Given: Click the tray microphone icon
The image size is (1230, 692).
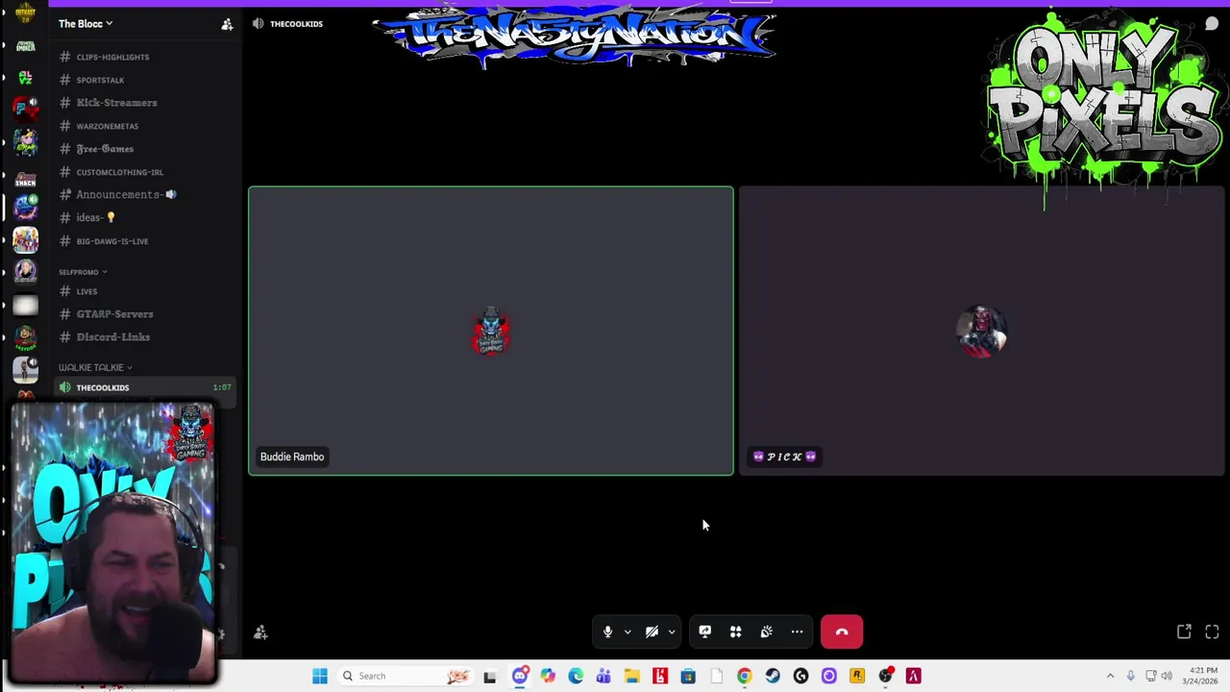Looking at the screenshot, I should 1131,676.
